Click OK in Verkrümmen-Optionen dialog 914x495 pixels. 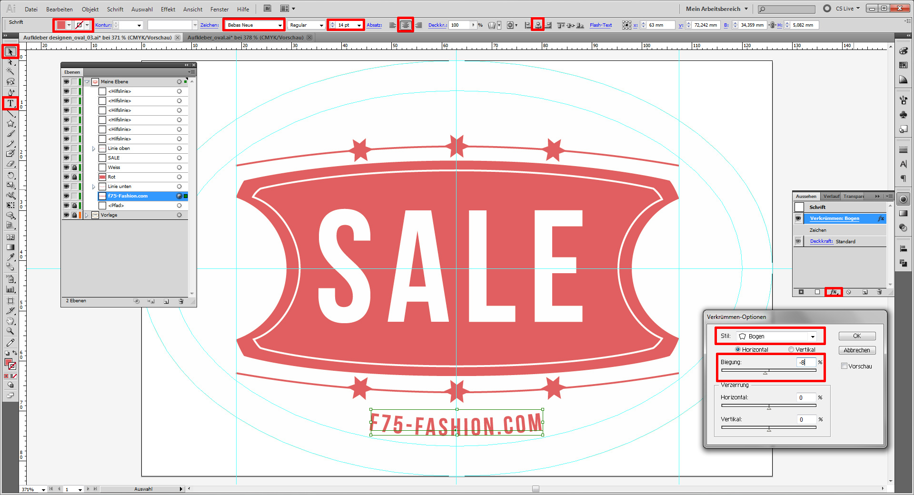(856, 336)
